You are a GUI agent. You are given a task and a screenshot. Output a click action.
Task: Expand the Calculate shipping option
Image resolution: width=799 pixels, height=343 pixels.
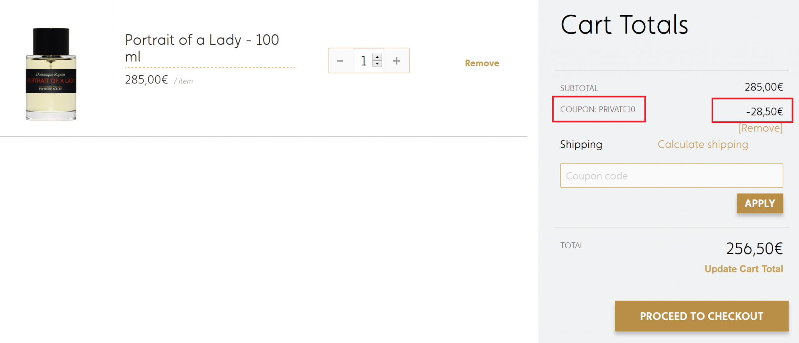click(x=703, y=144)
